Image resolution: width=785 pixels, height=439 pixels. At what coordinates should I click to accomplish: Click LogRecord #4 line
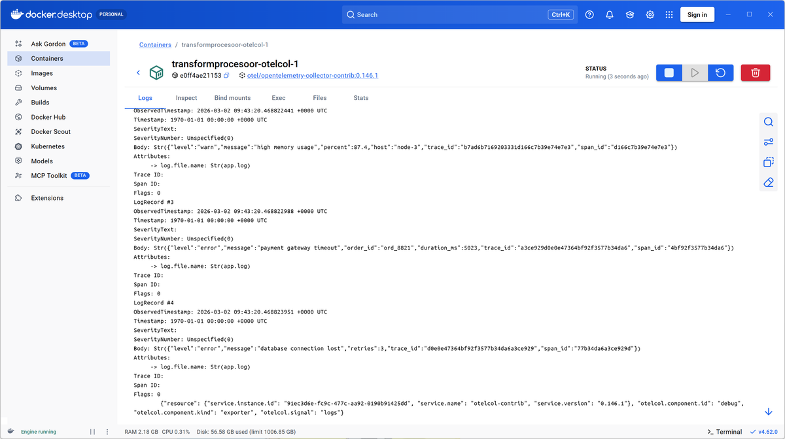[154, 303]
